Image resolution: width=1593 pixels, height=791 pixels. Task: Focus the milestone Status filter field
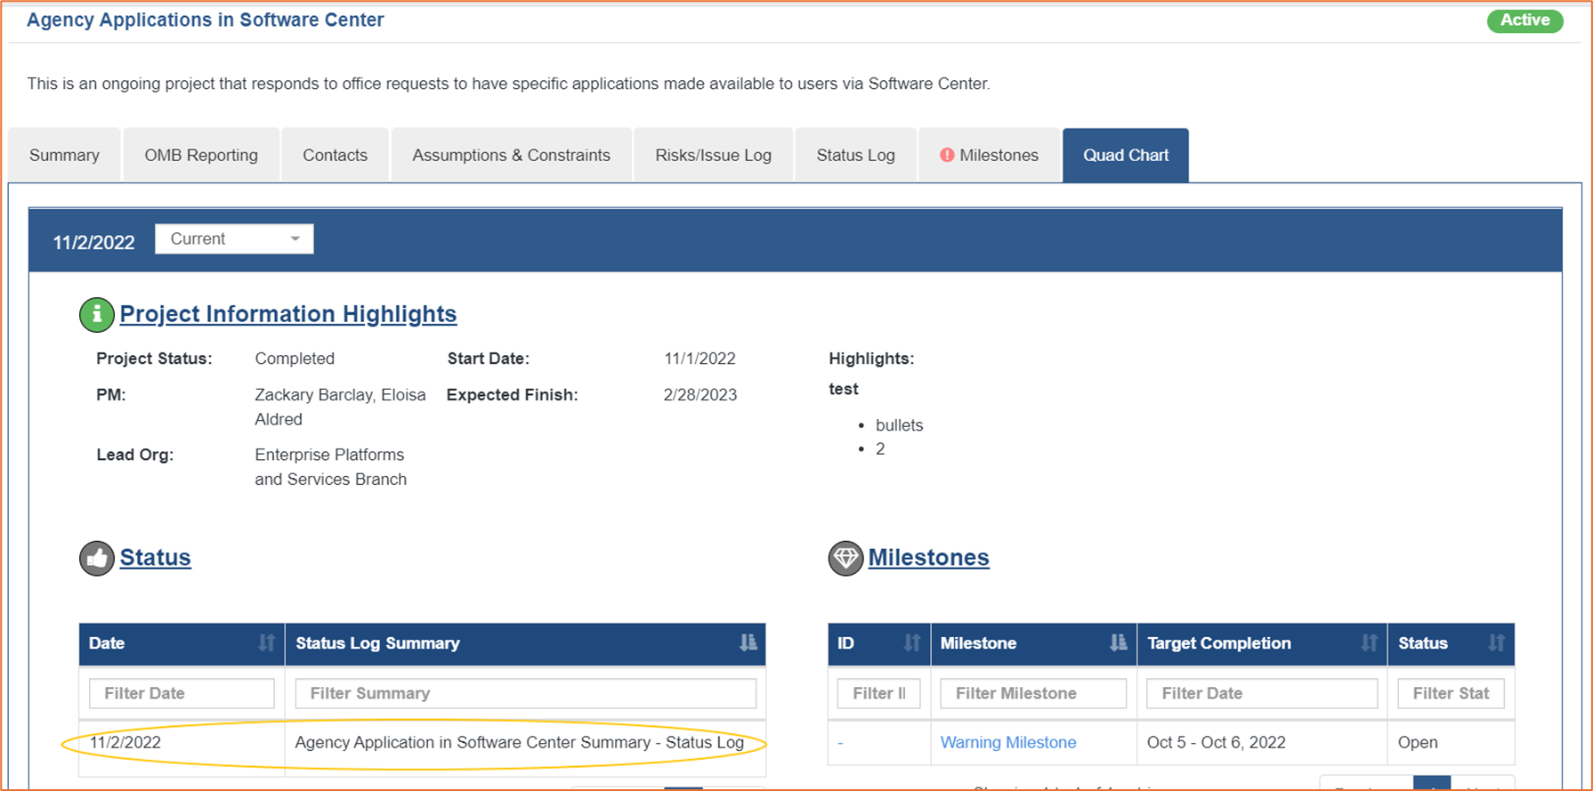[1451, 693]
